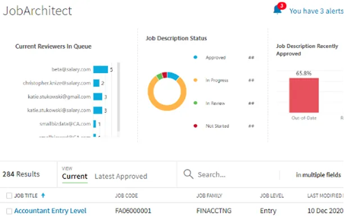Click the Job Description Recently Approved heading
Image resolution: width=344 pixels, height=223 pixels.
click(307, 50)
